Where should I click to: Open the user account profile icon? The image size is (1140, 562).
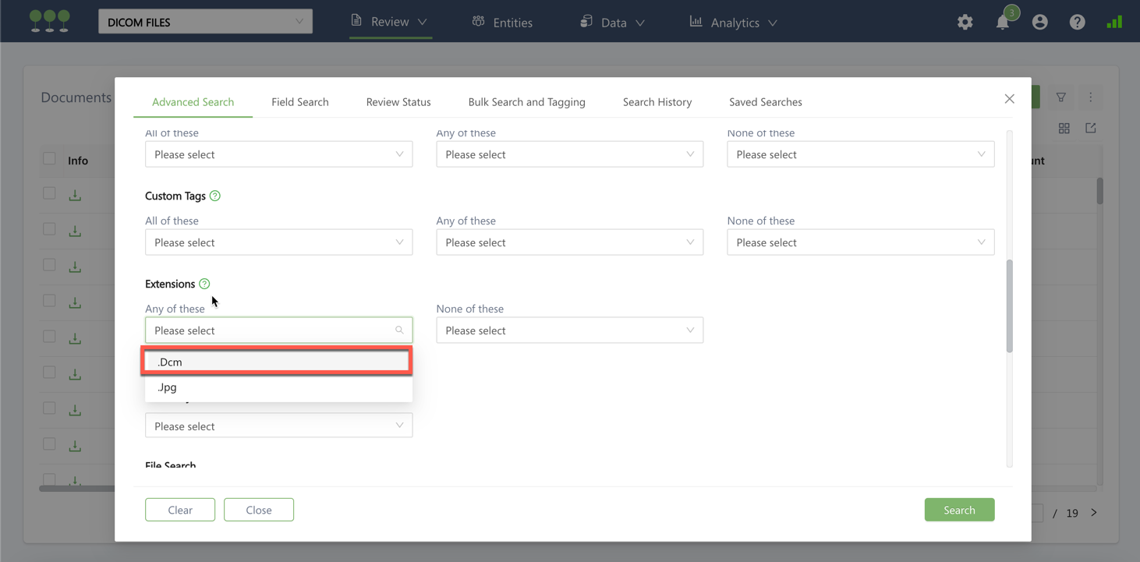pyautogui.click(x=1039, y=23)
